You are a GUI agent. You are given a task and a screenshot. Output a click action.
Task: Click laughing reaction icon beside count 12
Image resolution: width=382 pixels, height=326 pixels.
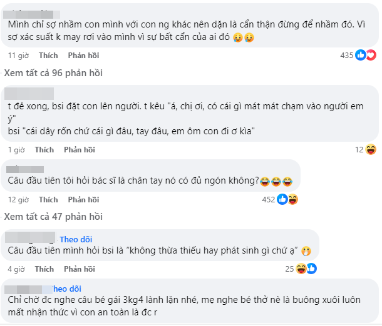371,149
